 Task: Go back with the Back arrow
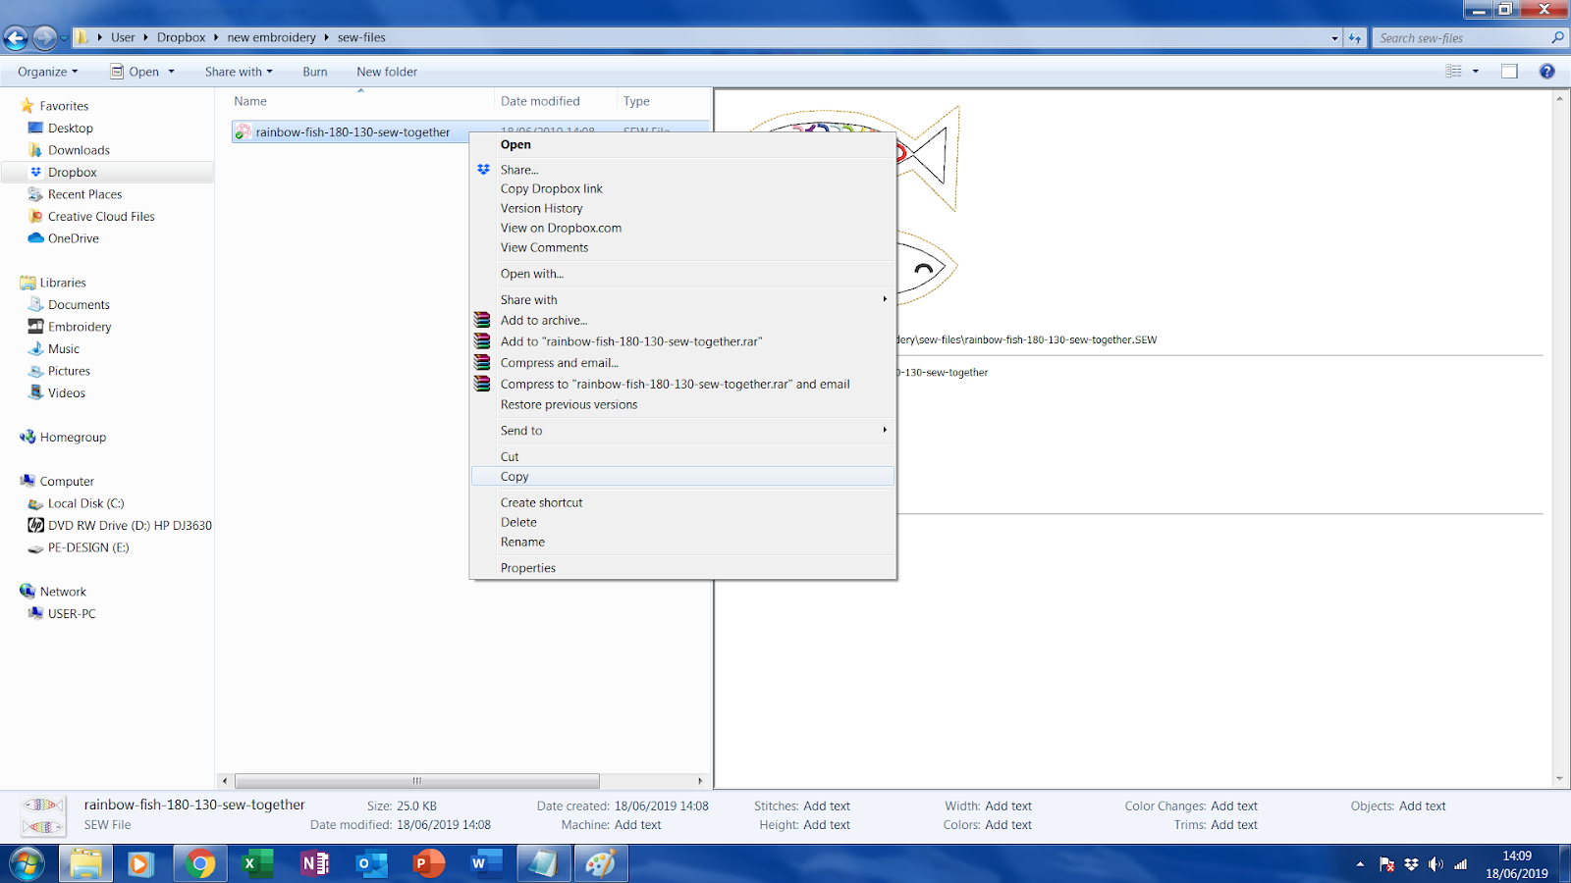(16, 38)
